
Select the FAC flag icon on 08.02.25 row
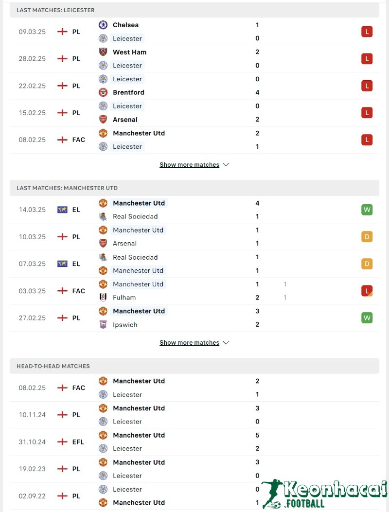coord(62,140)
